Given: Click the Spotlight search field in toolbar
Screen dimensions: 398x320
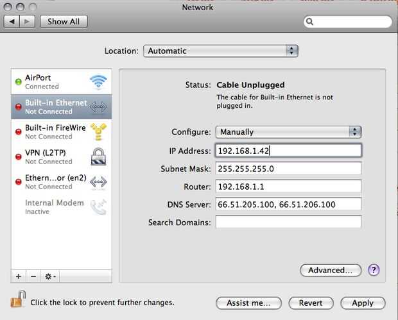Looking at the screenshot, I should pyautogui.click(x=351, y=21).
